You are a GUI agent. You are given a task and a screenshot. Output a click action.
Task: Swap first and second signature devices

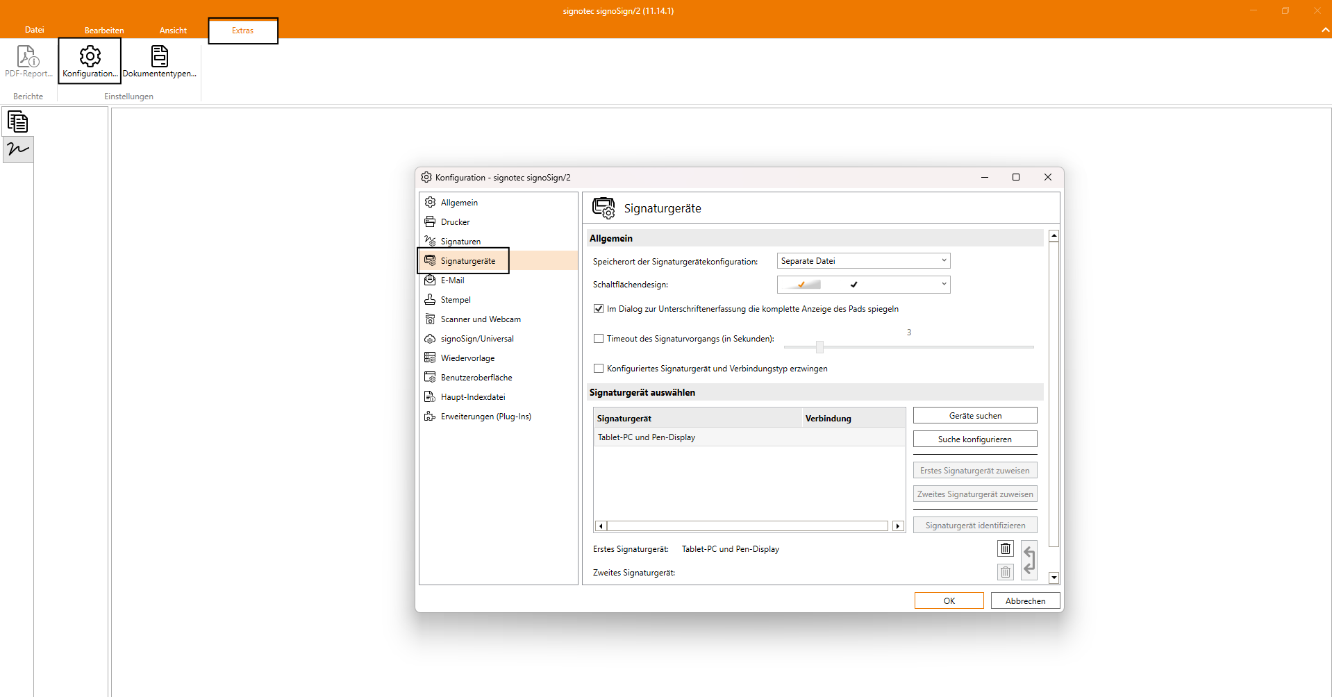(x=1029, y=560)
